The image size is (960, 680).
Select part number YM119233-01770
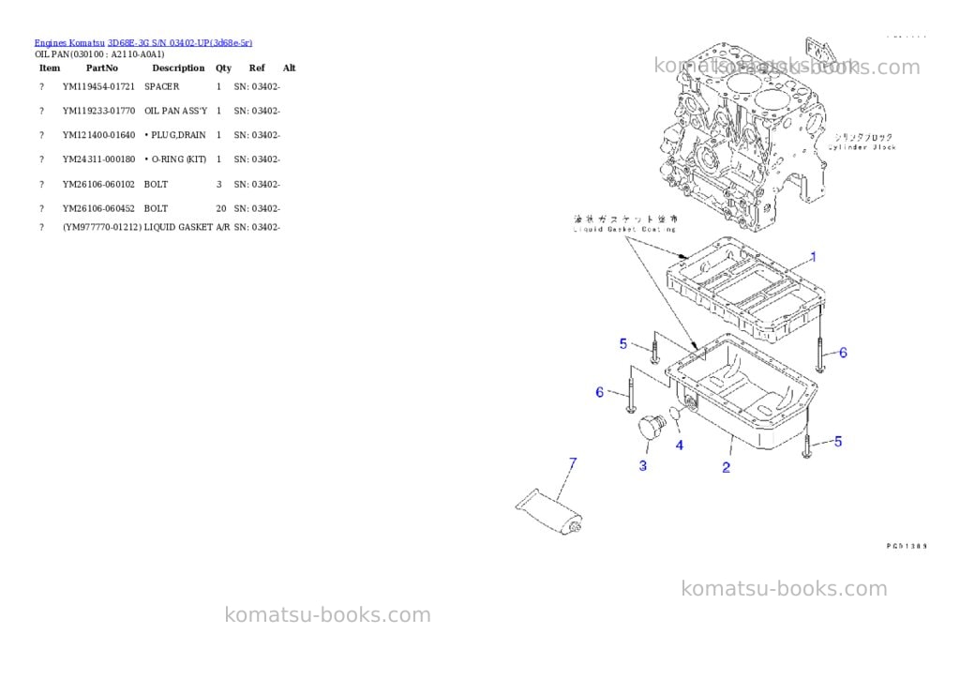tap(98, 111)
